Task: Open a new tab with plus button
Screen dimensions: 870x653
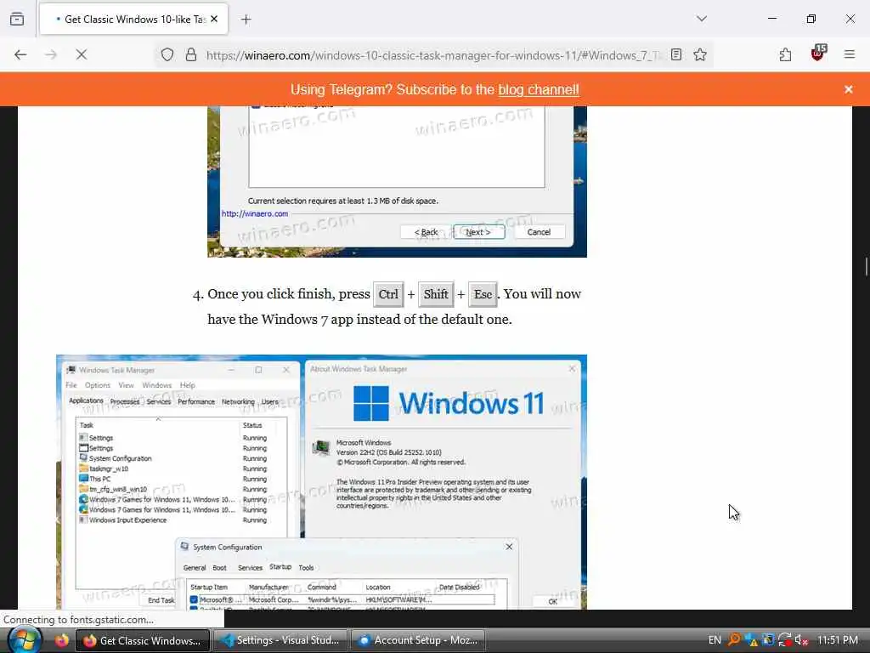Action: click(x=246, y=20)
